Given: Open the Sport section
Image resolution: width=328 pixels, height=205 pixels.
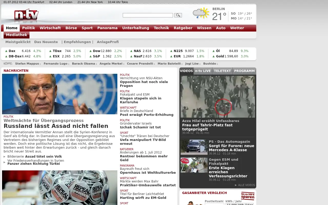Looking at the screenshot, I should [x=87, y=28].
